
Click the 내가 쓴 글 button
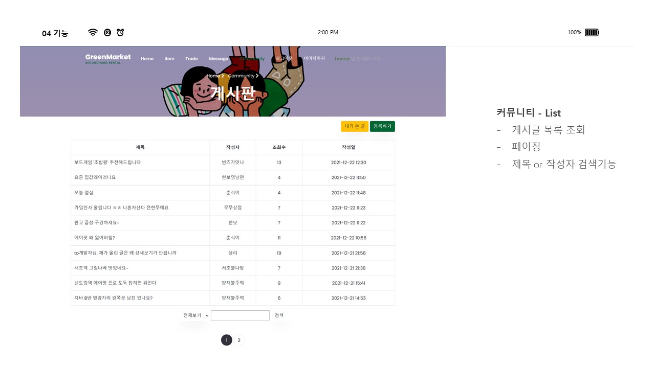click(x=355, y=126)
